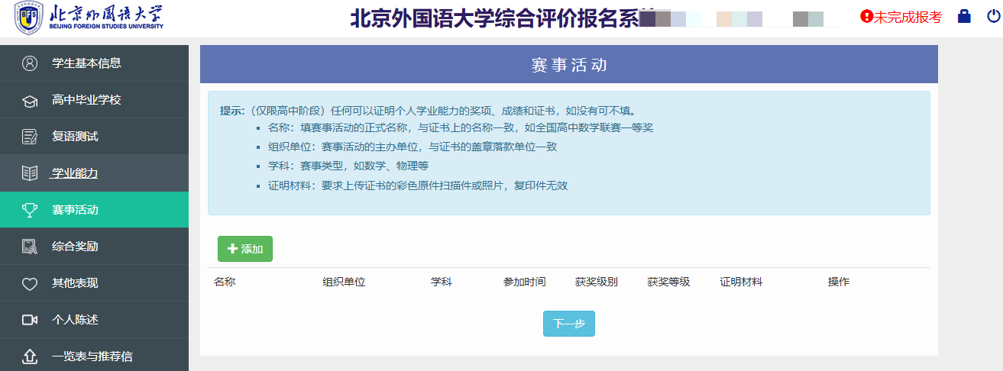Click the notepad icon next to 复语测试
Image resolution: width=1003 pixels, height=371 pixels.
point(30,137)
